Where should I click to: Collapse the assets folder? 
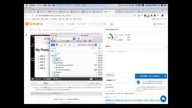pyautogui.click(x=53, y=58)
